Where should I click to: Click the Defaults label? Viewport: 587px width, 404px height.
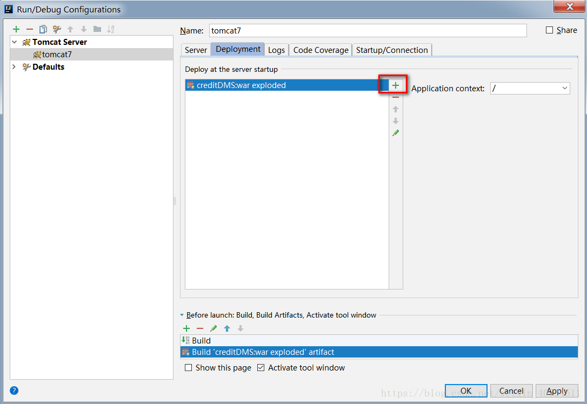click(x=48, y=67)
